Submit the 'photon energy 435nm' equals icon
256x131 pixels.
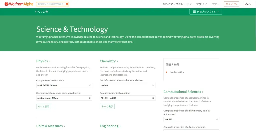tap(90, 98)
